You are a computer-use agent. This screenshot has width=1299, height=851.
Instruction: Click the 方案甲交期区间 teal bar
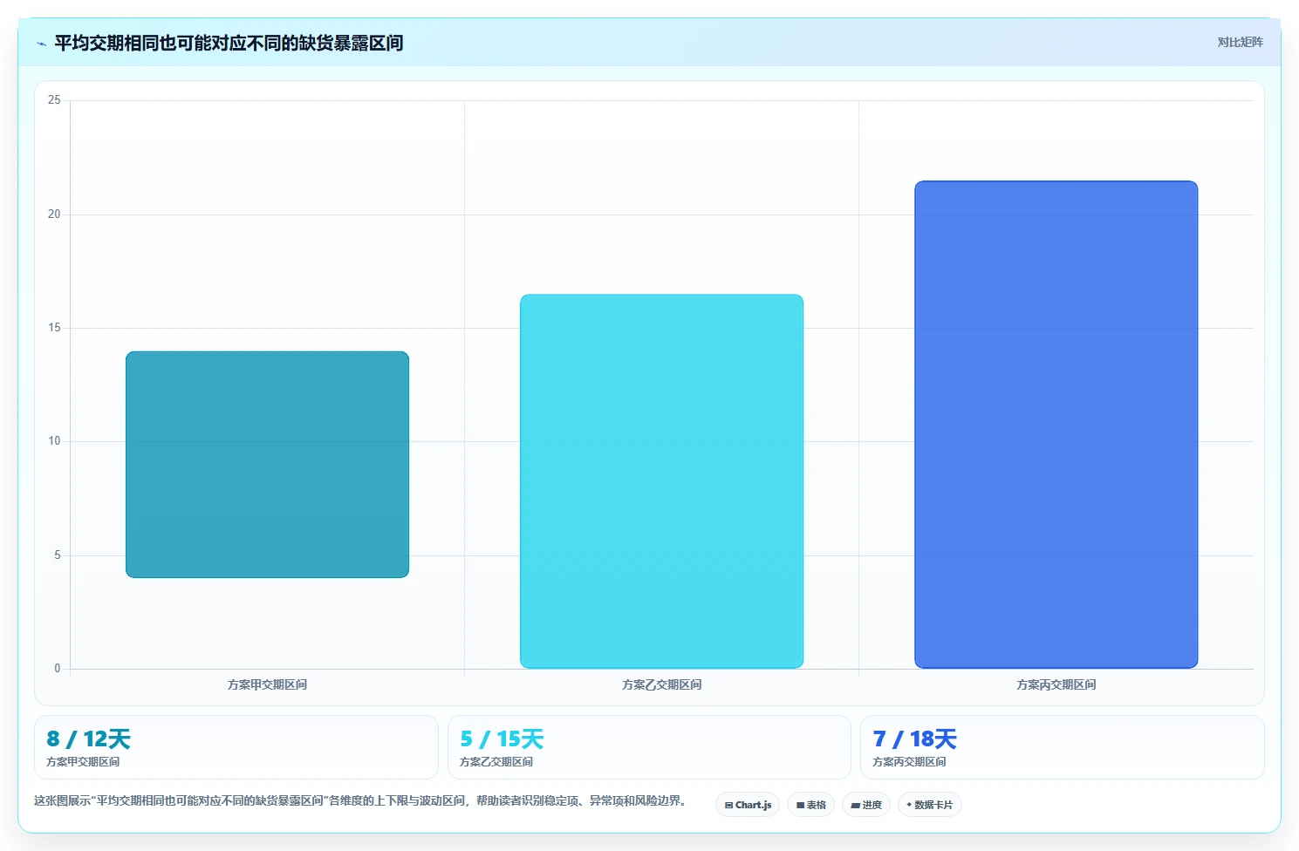coord(267,465)
